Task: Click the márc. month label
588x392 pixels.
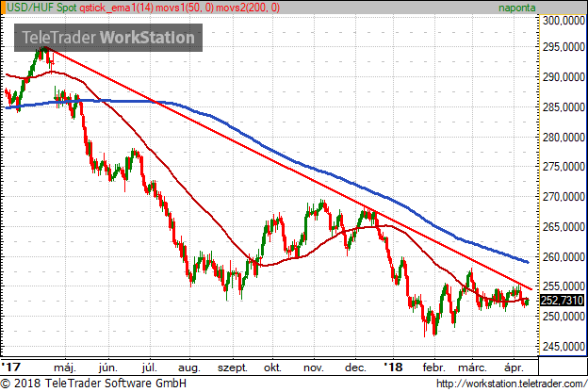Action: click(x=472, y=367)
